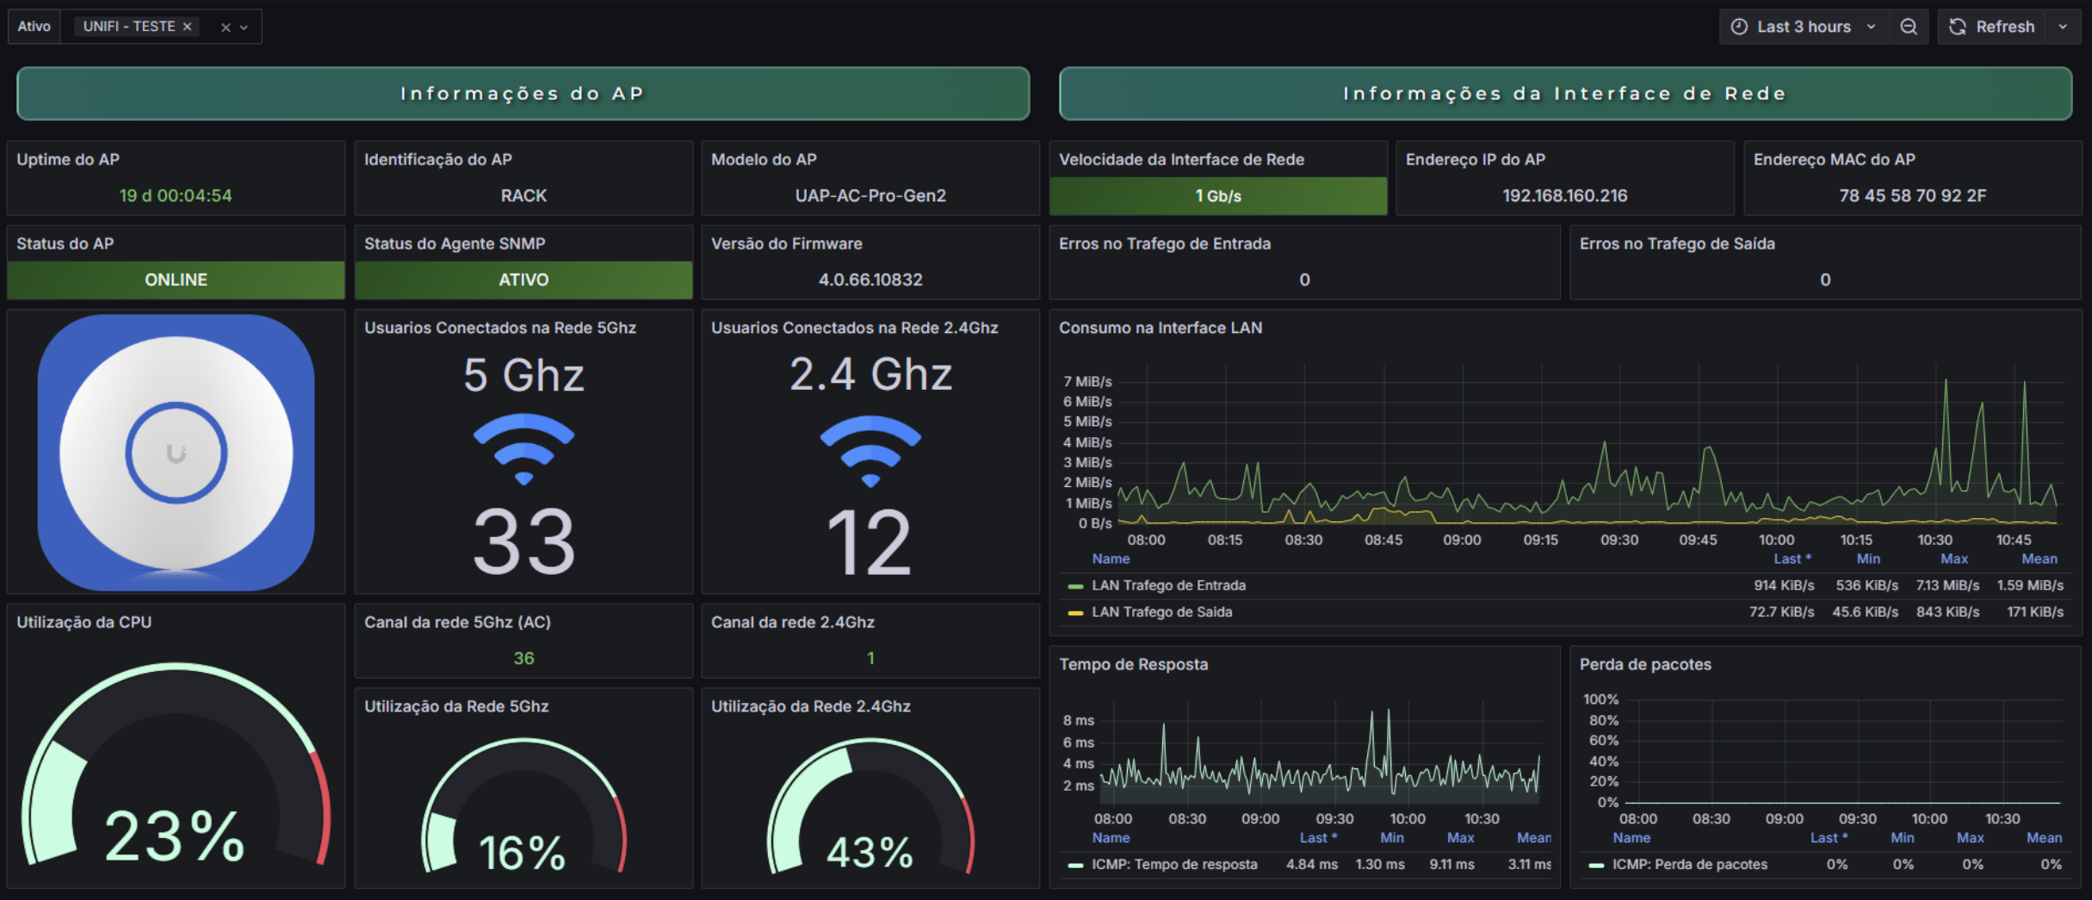Click the Informações do AP header
Image resolution: width=2092 pixels, height=900 pixels.
click(x=523, y=94)
